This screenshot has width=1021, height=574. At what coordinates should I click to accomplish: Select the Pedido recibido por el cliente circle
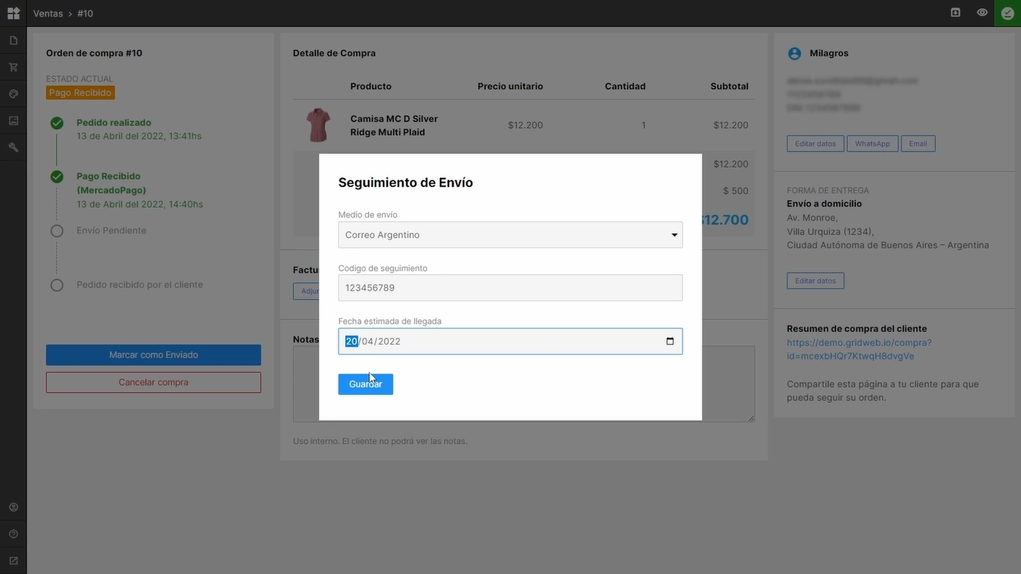(x=57, y=285)
